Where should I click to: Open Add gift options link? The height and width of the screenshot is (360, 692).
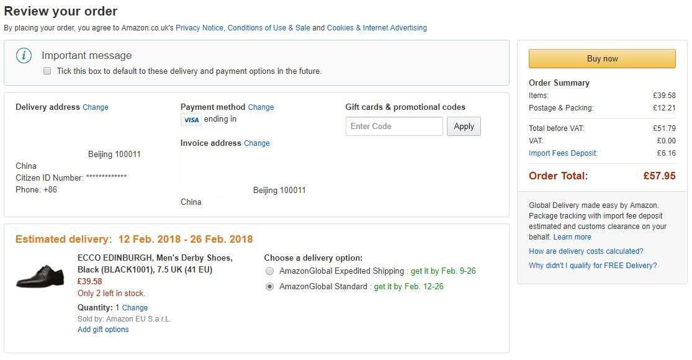[103, 330]
